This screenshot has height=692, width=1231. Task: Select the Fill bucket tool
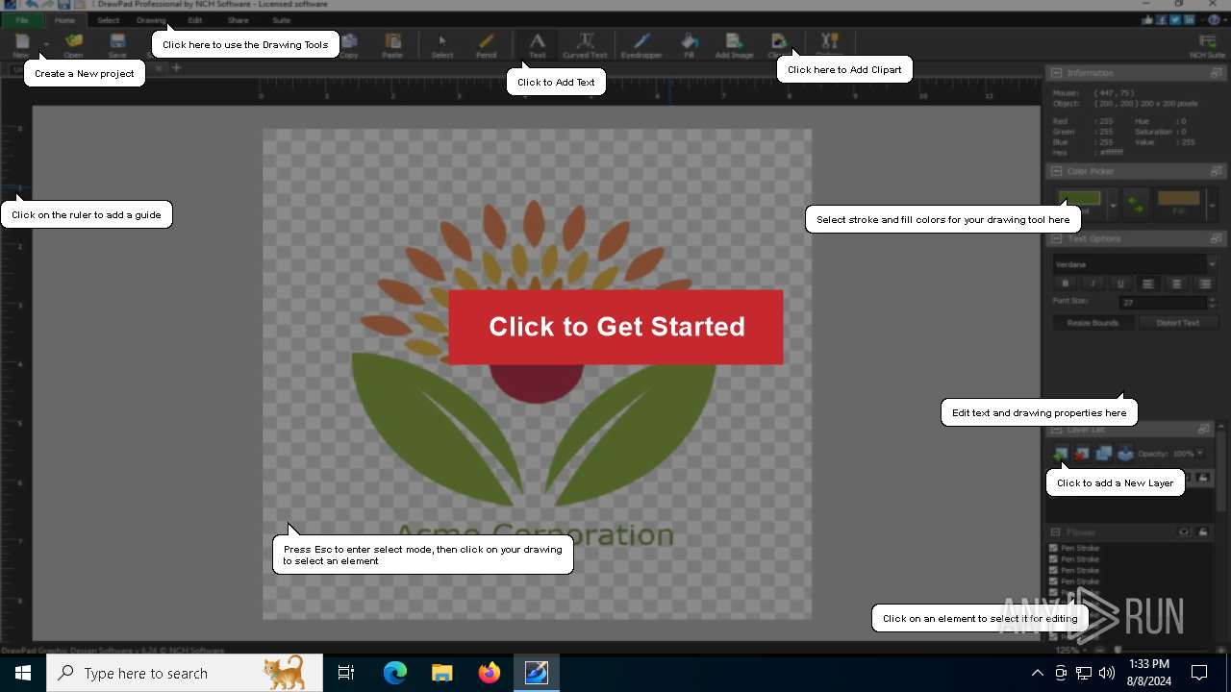(x=689, y=44)
